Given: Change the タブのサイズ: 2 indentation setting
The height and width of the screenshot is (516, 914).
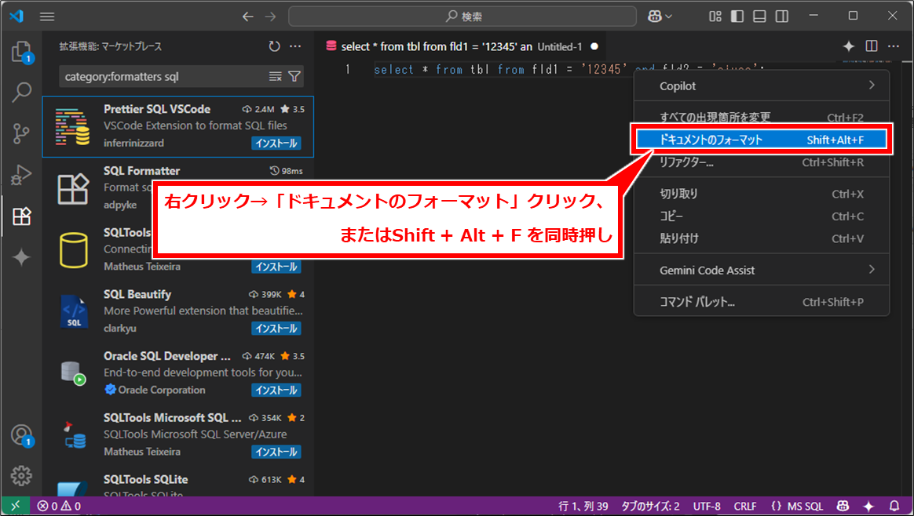Looking at the screenshot, I should [650, 506].
